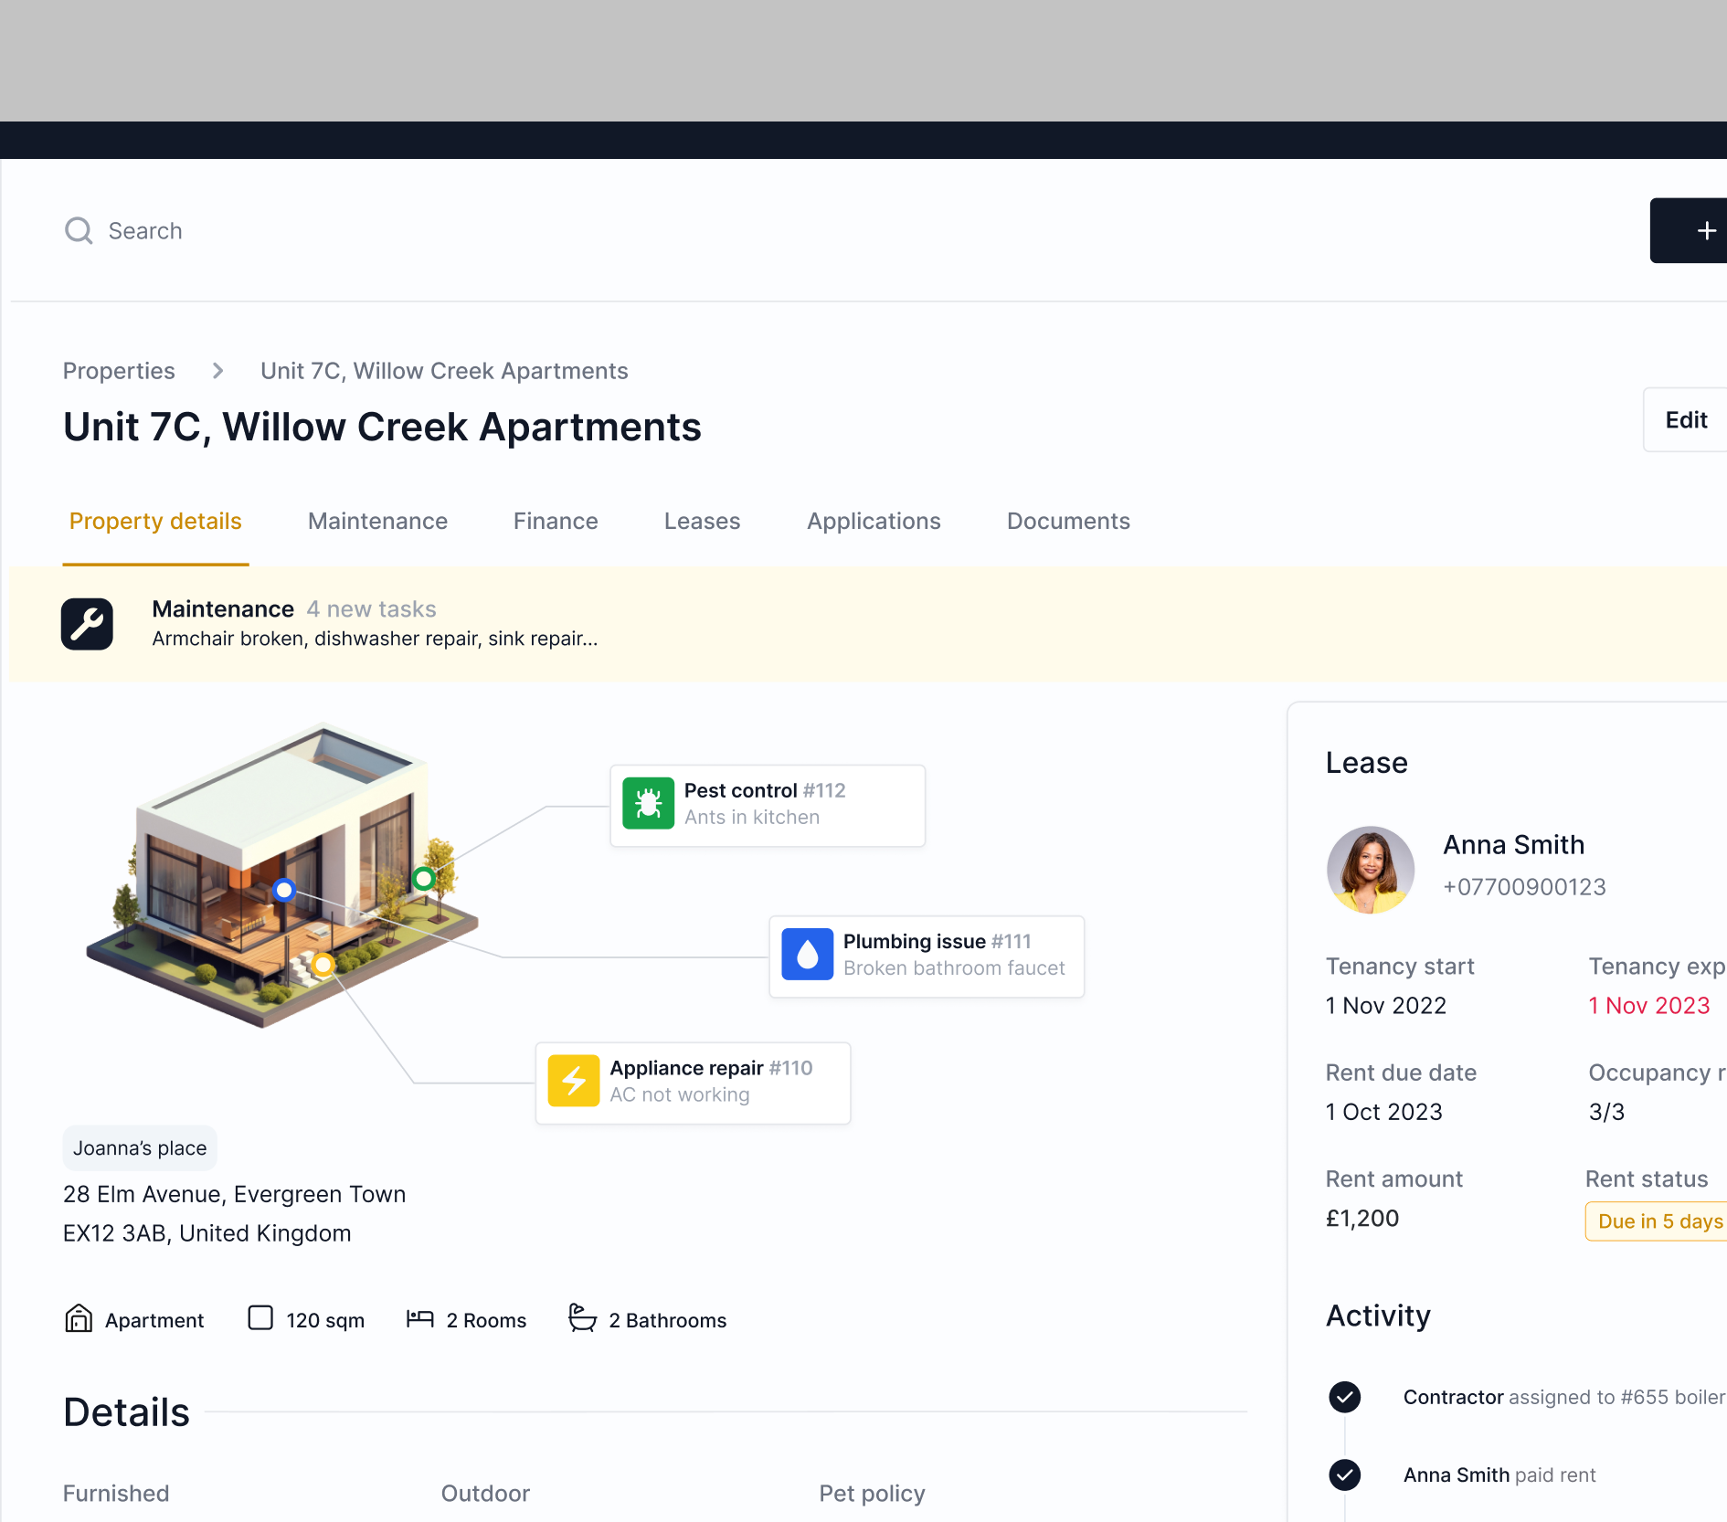The image size is (1727, 1522).
Task: Click the yellow Appliance repair lightning icon
Action: [574, 1081]
